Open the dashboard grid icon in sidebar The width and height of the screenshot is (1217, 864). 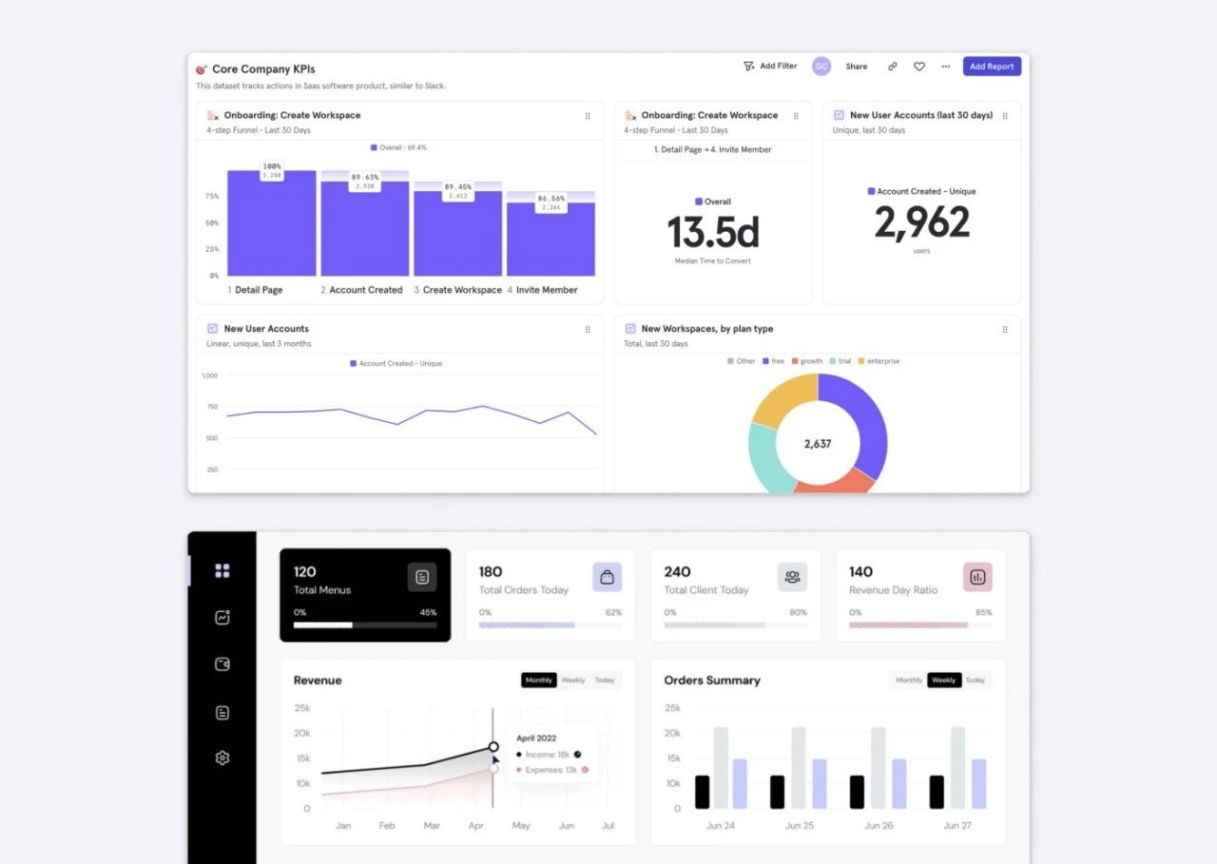tap(222, 570)
